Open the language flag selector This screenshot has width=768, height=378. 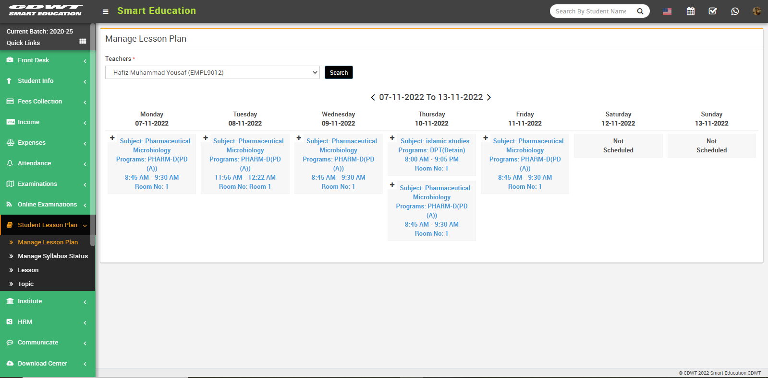667,11
